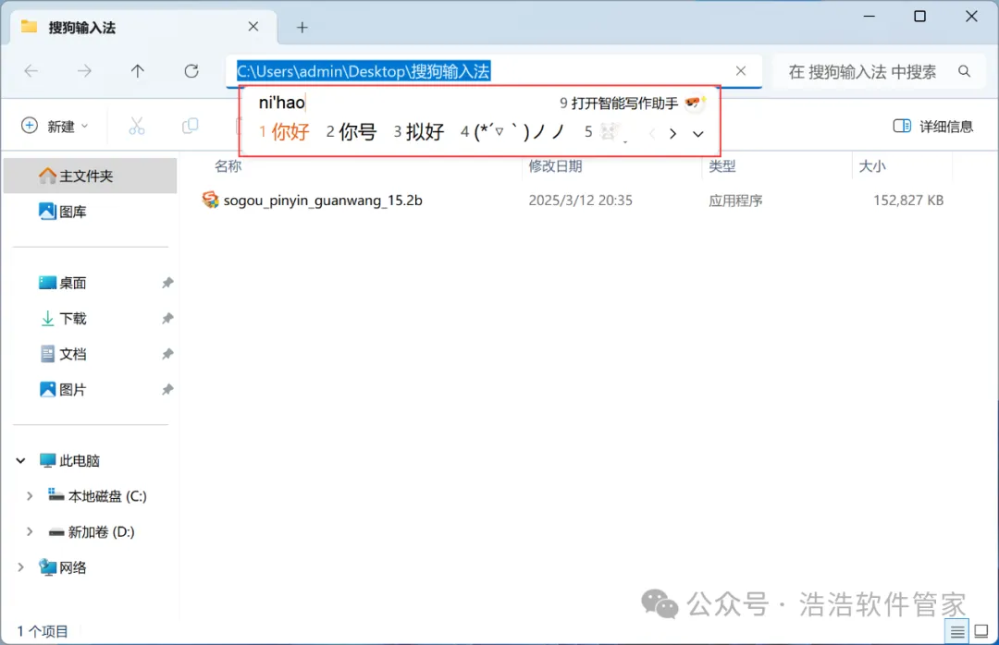Viewport: 999px width, 645px height.
Task: Click the search magnifier icon
Action: 965,71
